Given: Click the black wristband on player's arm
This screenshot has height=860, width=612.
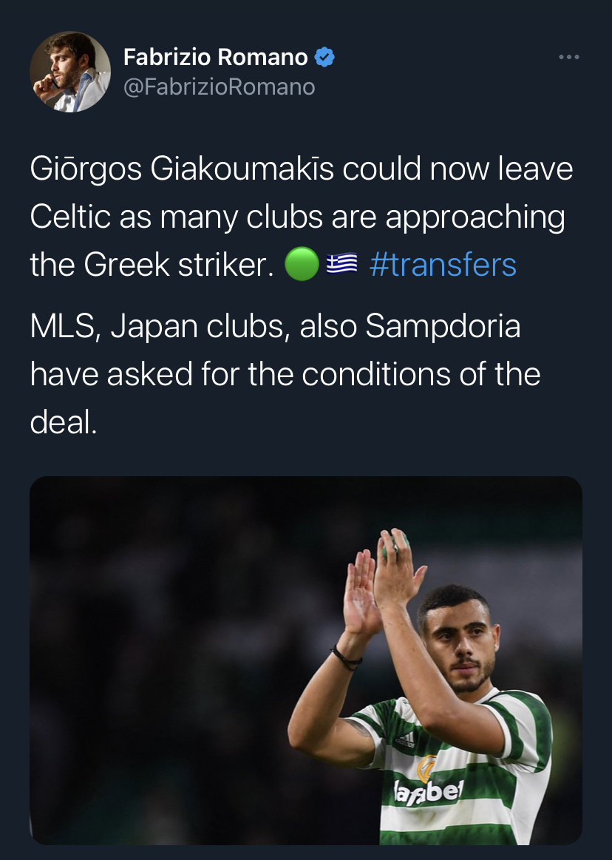Looking at the screenshot, I should click(345, 657).
